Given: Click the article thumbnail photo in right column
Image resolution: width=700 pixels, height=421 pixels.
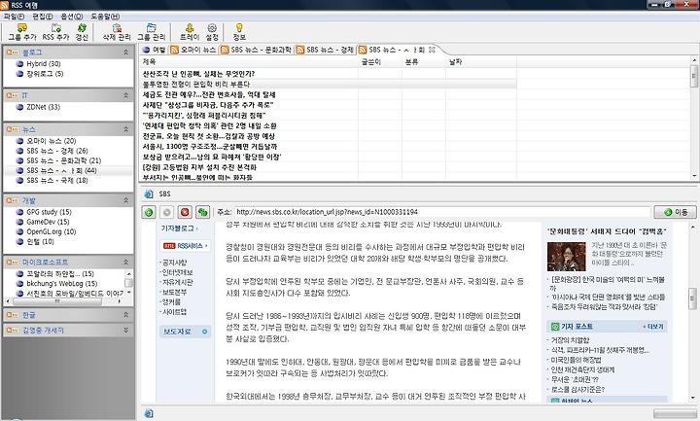Looking at the screenshot, I should point(567,257).
